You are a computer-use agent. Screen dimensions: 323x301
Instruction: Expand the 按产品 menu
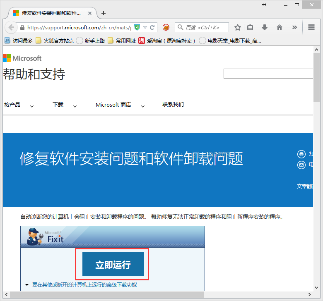19,105
